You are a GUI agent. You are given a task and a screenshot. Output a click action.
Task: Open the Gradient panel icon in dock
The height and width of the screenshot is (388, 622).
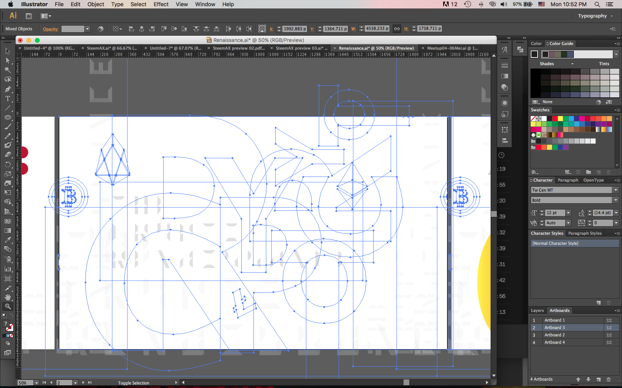coord(505,76)
